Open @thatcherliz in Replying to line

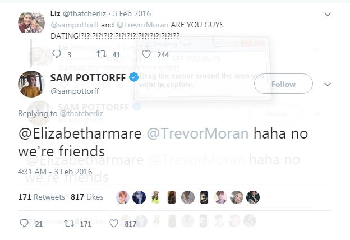coord(81,113)
